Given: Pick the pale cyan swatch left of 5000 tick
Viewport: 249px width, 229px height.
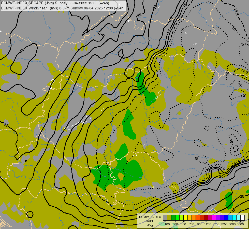Looking at the screenshot, I should tap(239, 218).
